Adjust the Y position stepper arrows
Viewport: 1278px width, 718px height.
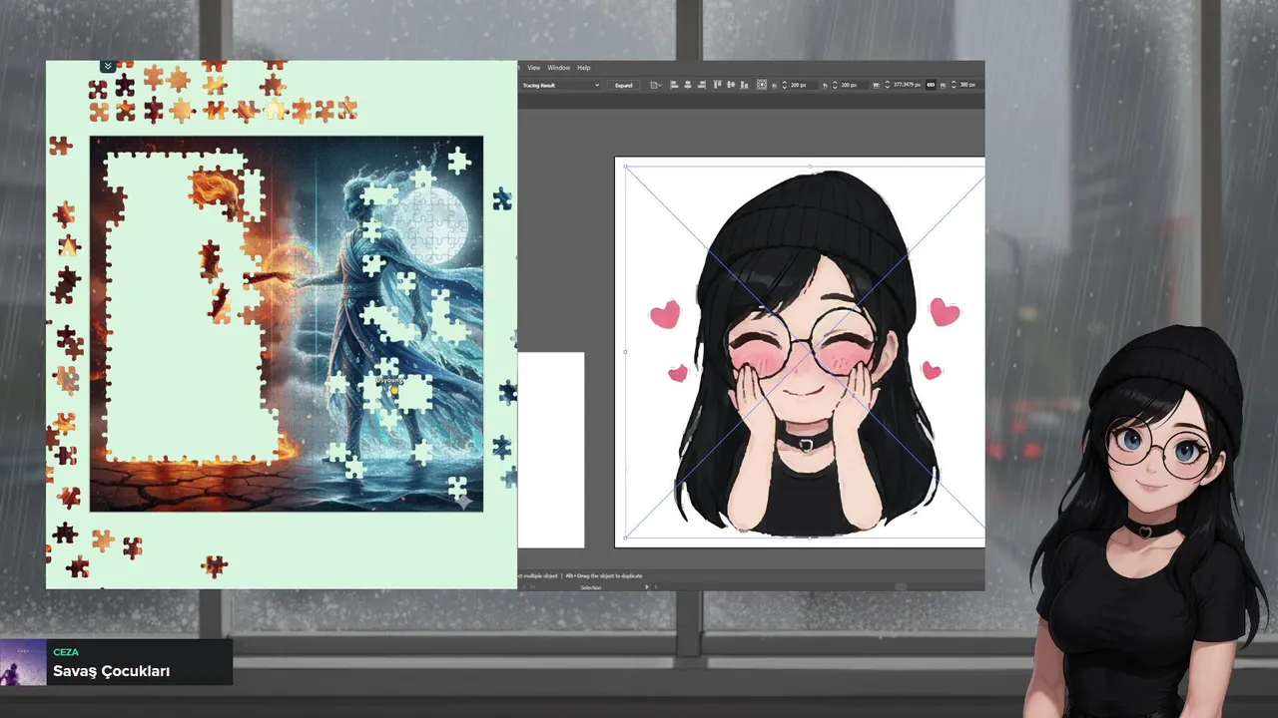coord(835,85)
